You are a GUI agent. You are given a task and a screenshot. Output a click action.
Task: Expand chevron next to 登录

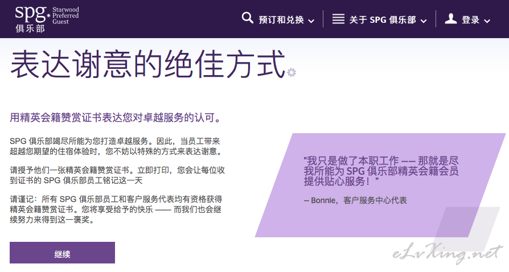[487, 21]
